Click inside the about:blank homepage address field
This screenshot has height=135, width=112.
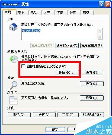59,34
